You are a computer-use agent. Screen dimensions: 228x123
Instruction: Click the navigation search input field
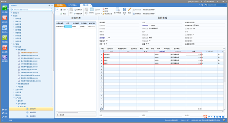click(32, 9)
